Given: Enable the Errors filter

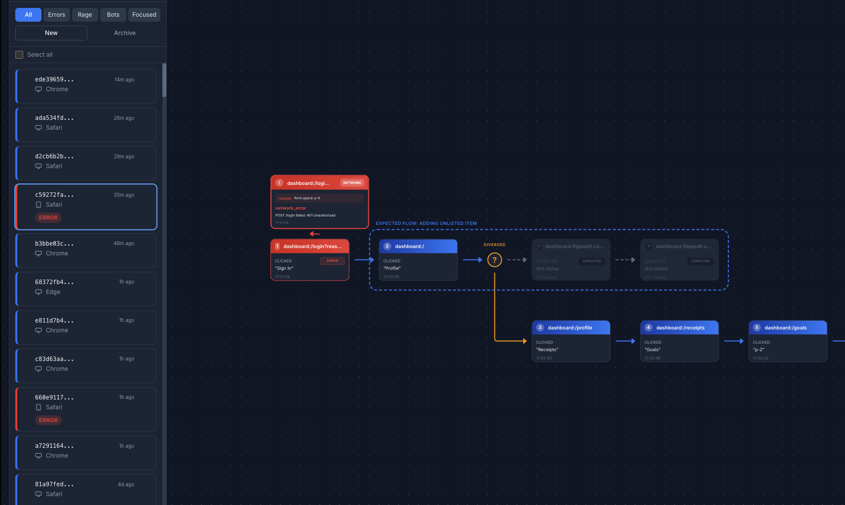Looking at the screenshot, I should pos(56,14).
